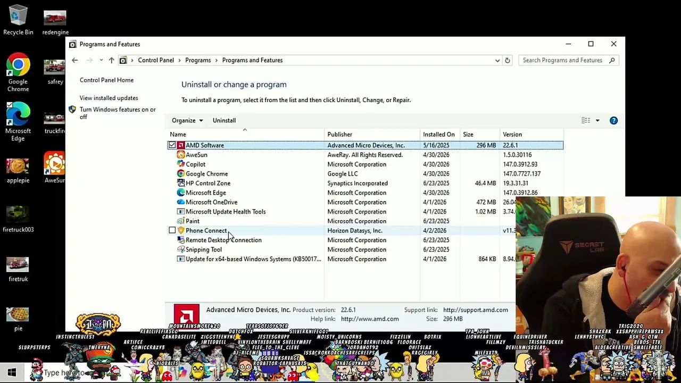Open Turn Windows features on or off
The width and height of the screenshot is (681, 383).
118,113
